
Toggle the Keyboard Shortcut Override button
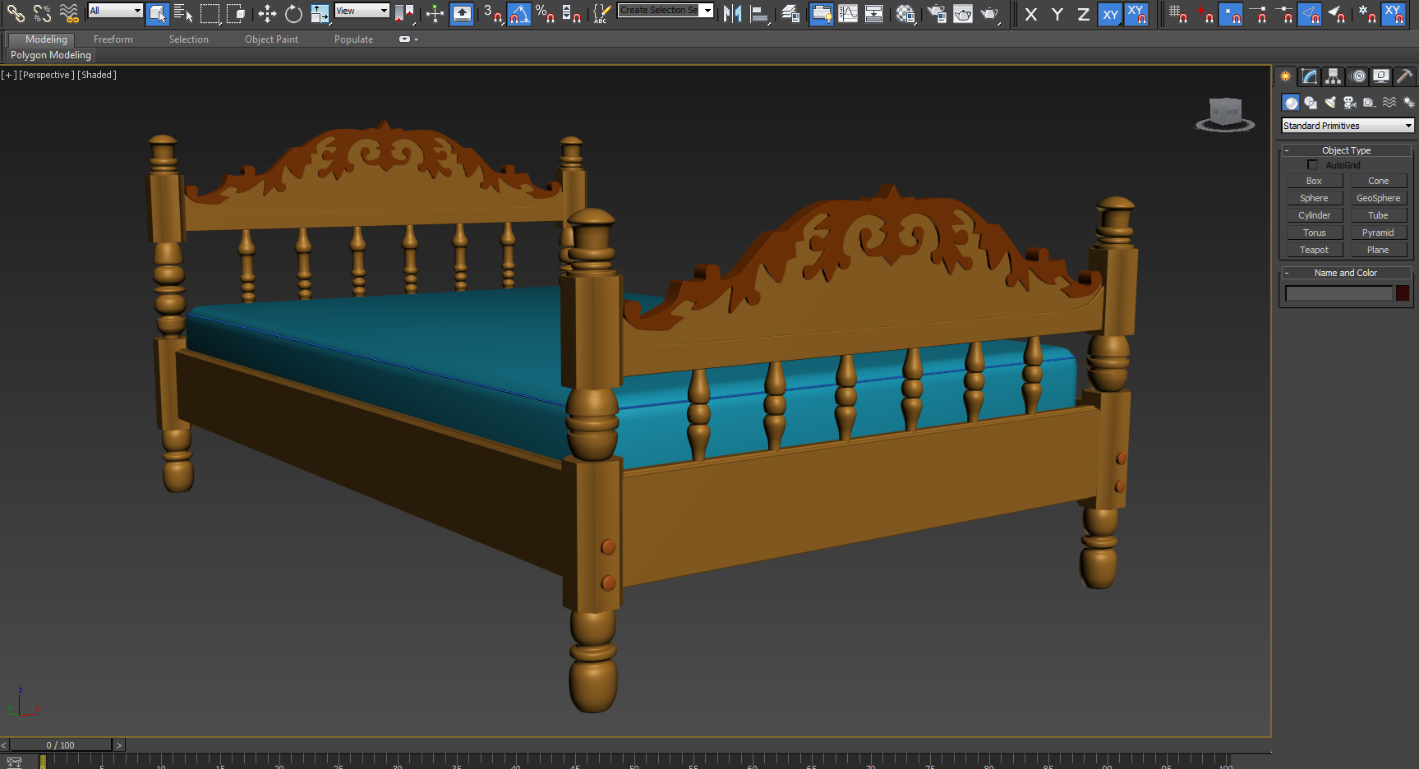462,13
